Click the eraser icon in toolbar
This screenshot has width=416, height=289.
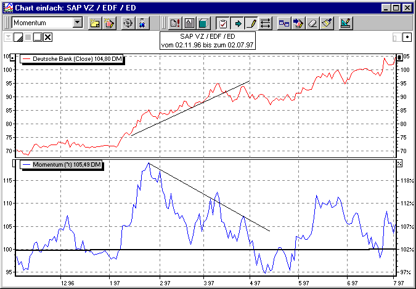pos(312,23)
